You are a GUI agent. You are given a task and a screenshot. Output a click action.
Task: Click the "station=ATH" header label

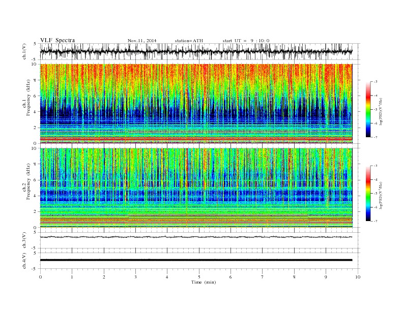189,41
